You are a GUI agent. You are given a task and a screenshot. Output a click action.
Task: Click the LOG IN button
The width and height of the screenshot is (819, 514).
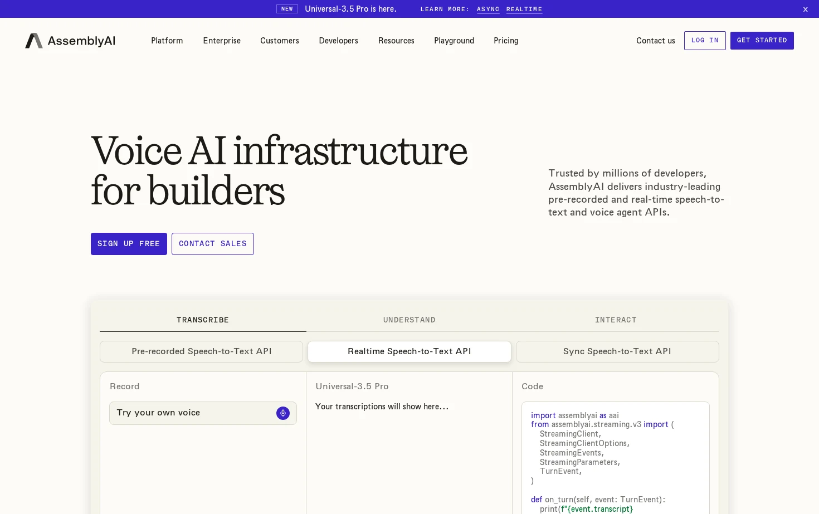(705, 41)
